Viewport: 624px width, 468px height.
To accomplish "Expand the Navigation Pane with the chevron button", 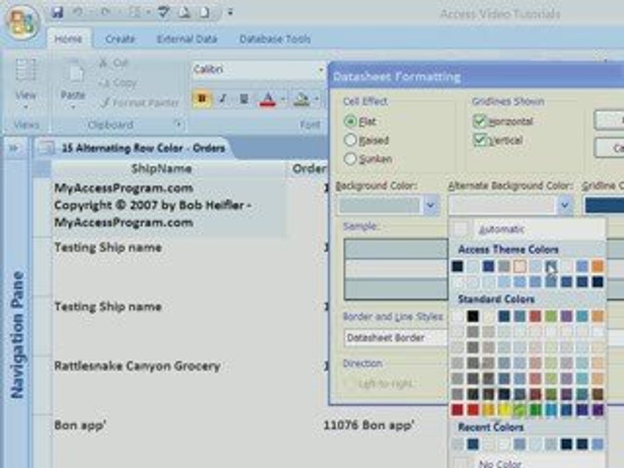I will point(14,148).
